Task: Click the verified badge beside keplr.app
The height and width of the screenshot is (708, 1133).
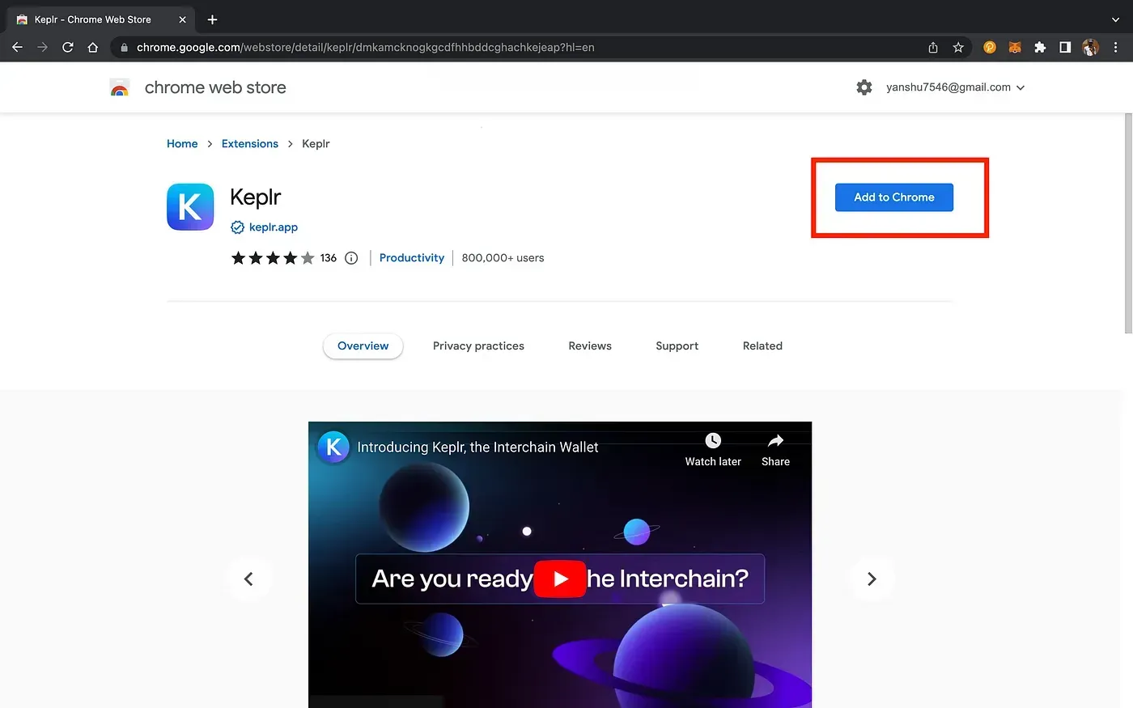Action: 237,227
